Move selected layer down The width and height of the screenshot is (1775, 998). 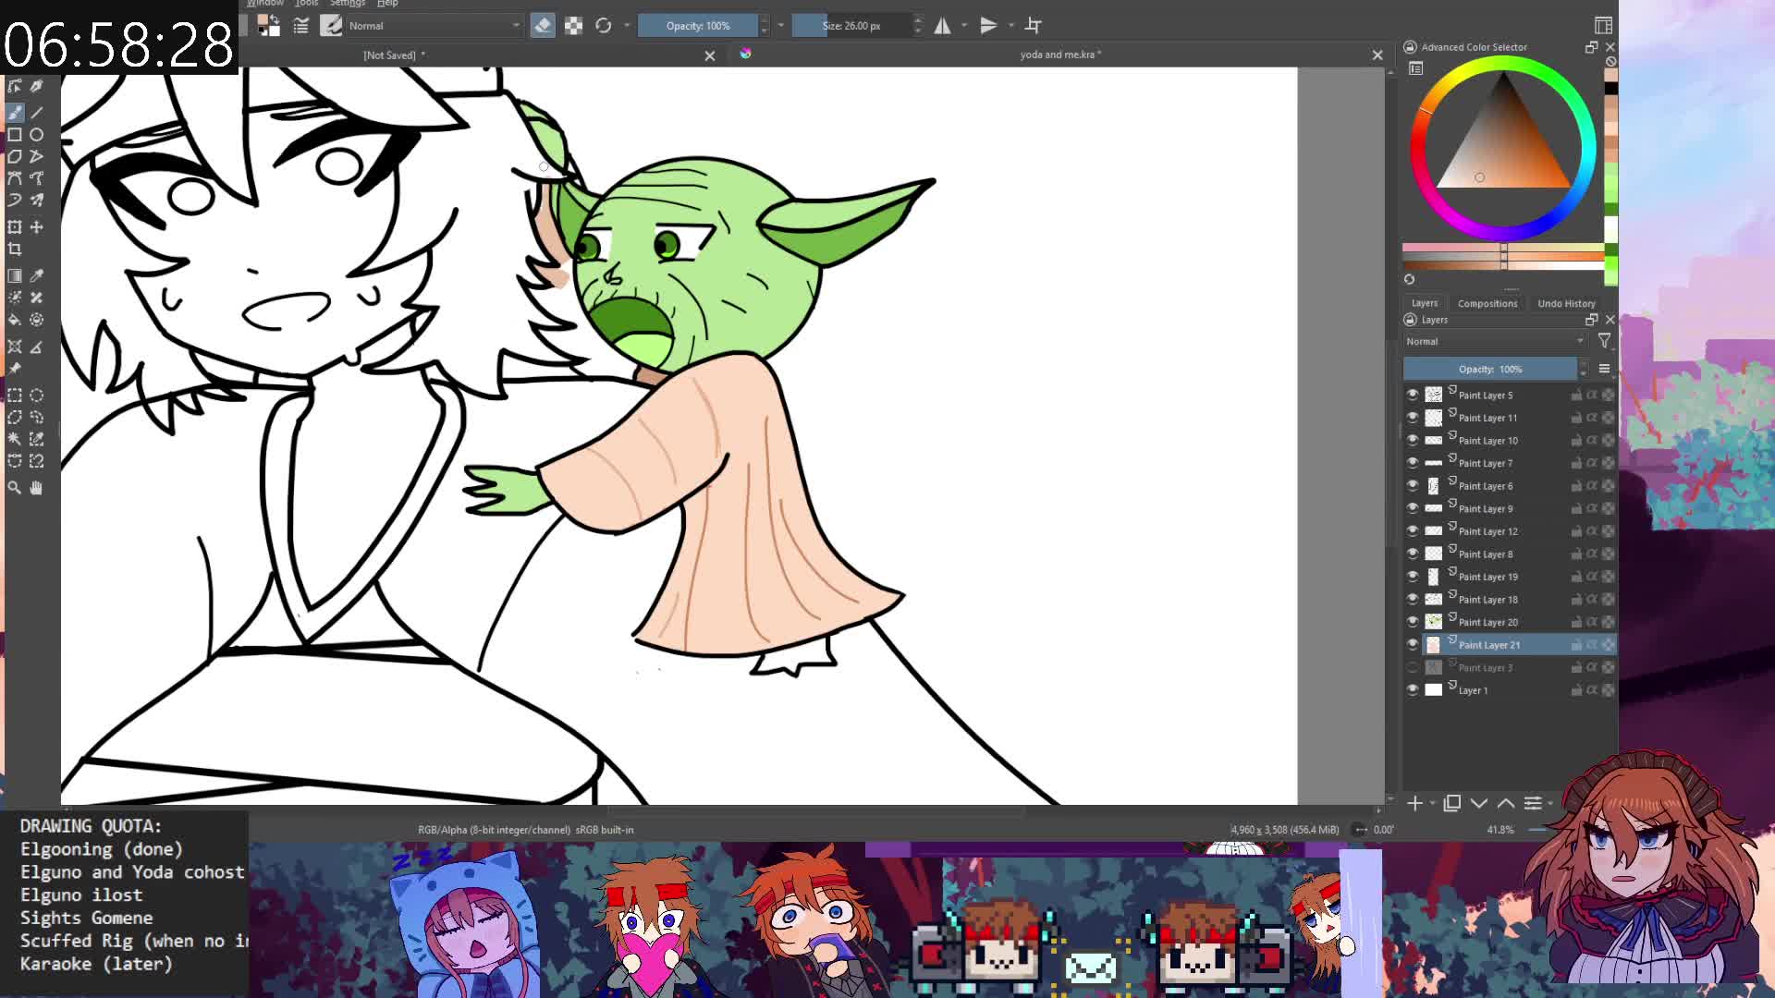(x=1479, y=804)
